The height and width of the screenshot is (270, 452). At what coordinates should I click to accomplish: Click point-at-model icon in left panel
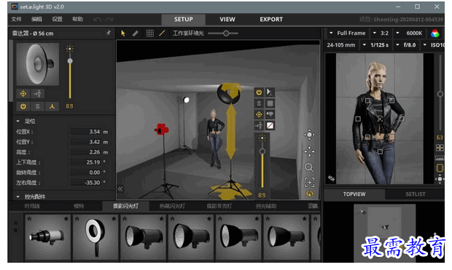pos(37,94)
